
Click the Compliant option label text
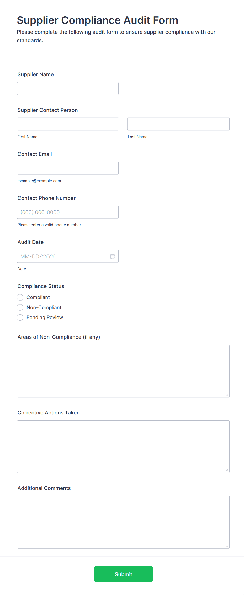(38, 297)
